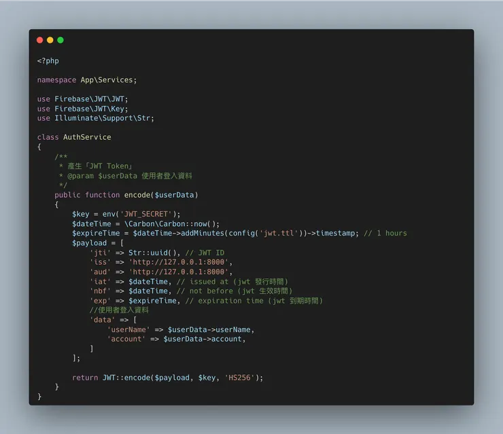The height and width of the screenshot is (434, 503).
Task: Click the 'nbf' => $dateTime line
Action: coord(191,291)
